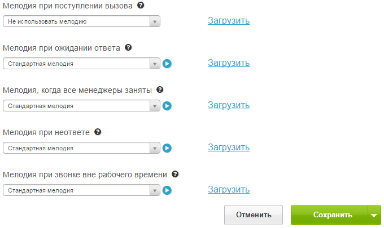Open the waiting-for-answer melody dropdown
384x228 pixels.
click(x=82, y=64)
